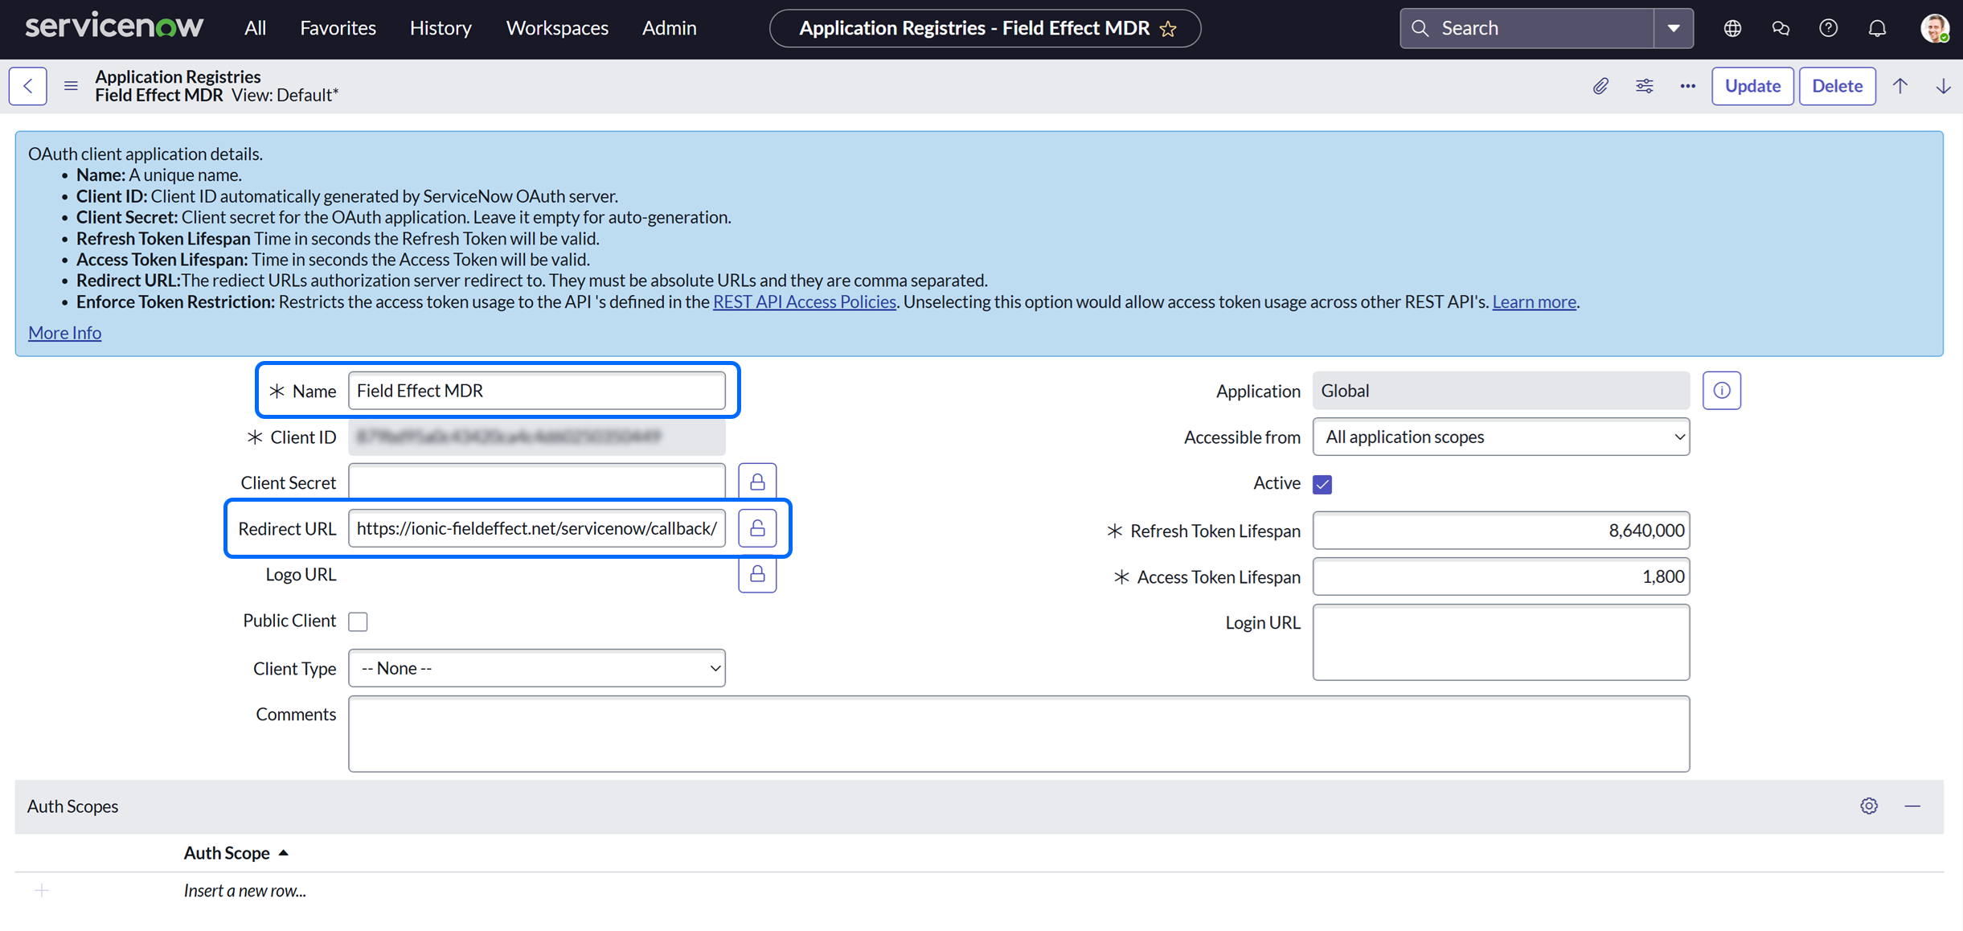Unlock the Redirect URL field lock icon
The width and height of the screenshot is (1963, 931).
tap(756, 528)
